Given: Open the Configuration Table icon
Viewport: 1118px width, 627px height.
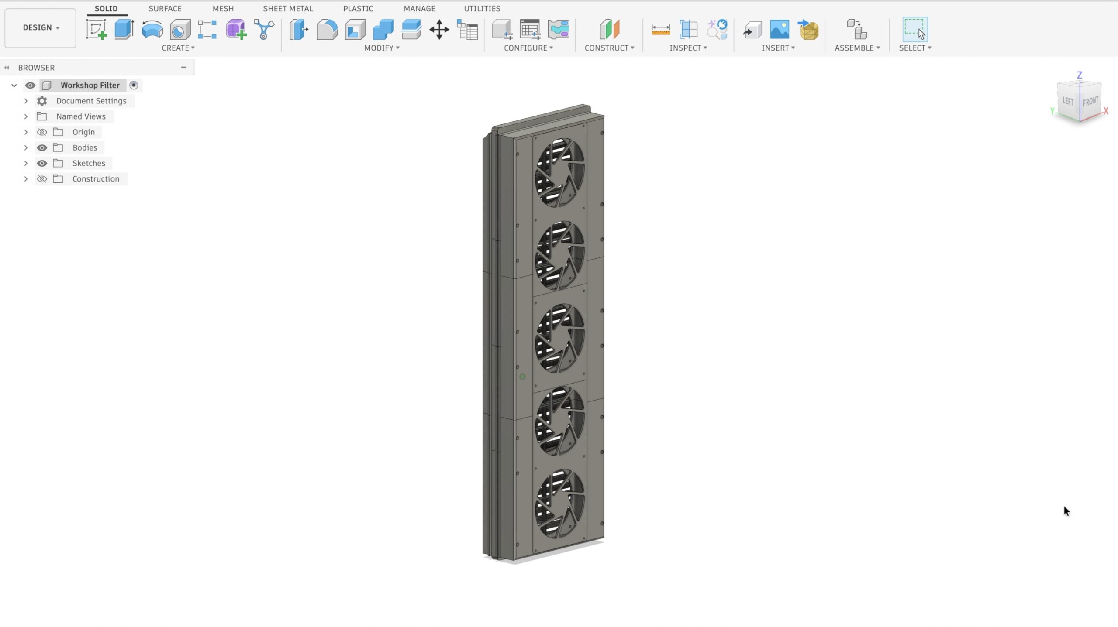Looking at the screenshot, I should point(530,30).
